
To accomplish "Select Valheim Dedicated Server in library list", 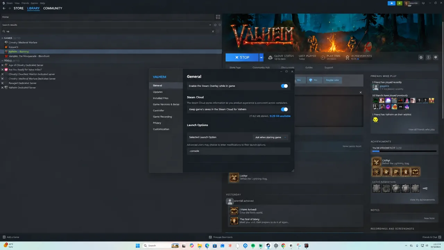I will coord(22,87).
